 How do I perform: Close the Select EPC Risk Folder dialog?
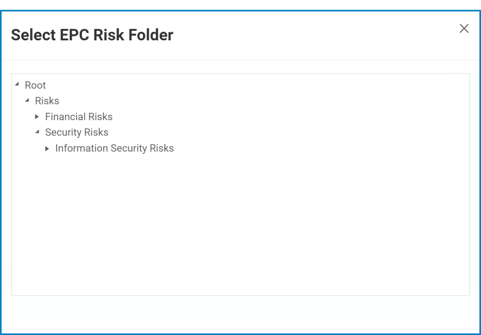tap(464, 28)
